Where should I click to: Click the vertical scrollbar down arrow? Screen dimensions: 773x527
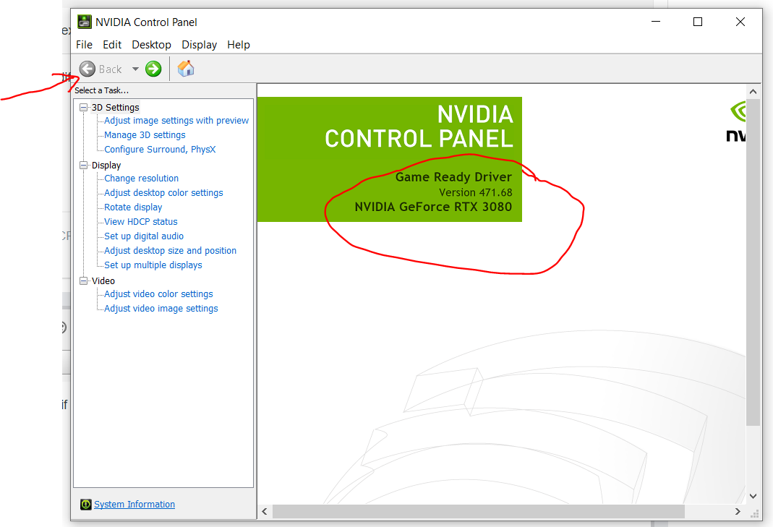click(x=753, y=497)
